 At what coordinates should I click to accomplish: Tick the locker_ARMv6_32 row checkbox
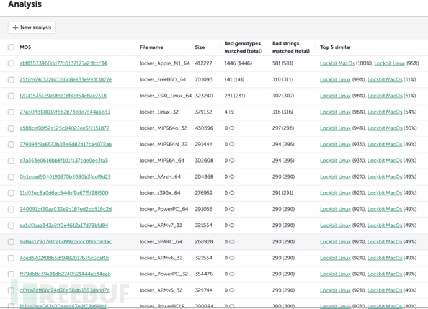[x=11, y=258]
